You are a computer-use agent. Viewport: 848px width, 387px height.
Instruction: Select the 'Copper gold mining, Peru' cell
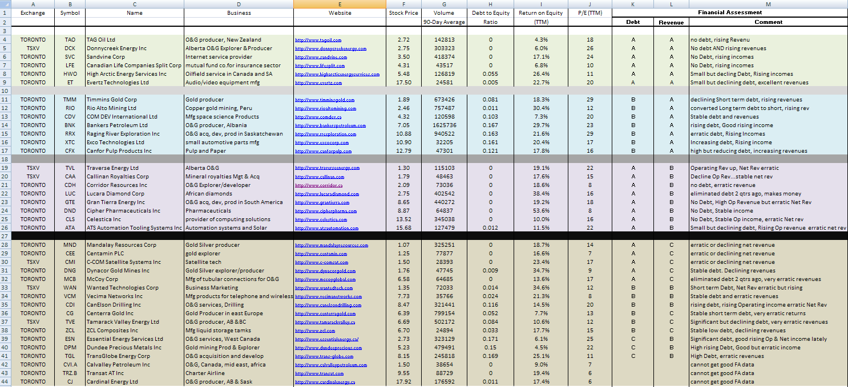tap(239, 108)
